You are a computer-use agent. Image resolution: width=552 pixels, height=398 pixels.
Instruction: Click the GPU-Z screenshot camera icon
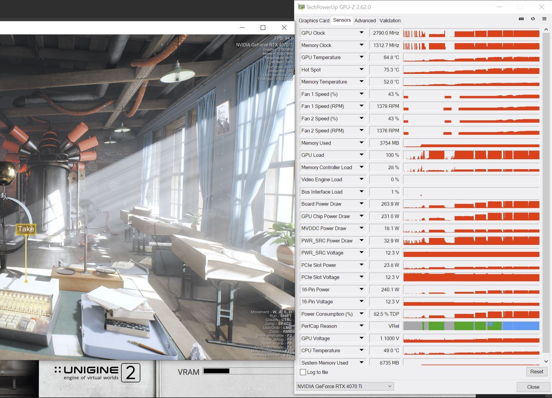point(521,19)
